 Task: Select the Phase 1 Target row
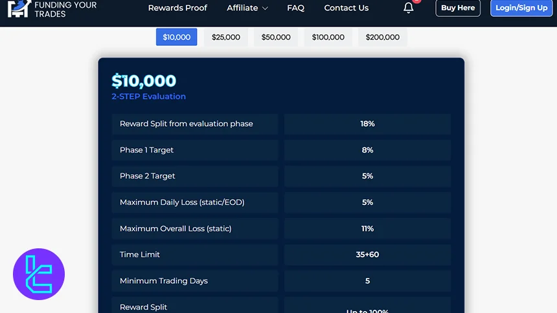click(x=194, y=150)
